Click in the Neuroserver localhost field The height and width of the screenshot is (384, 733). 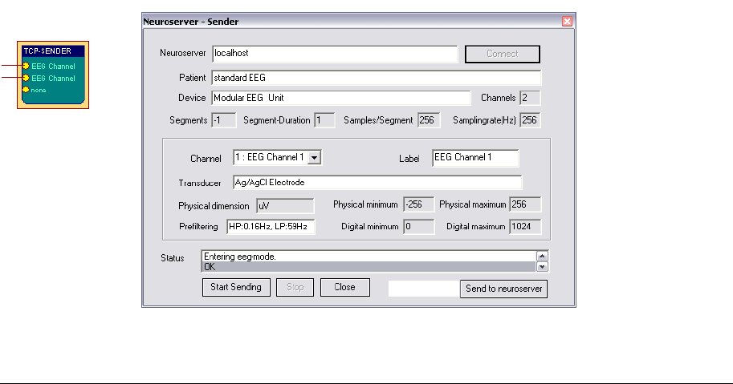pos(335,54)
